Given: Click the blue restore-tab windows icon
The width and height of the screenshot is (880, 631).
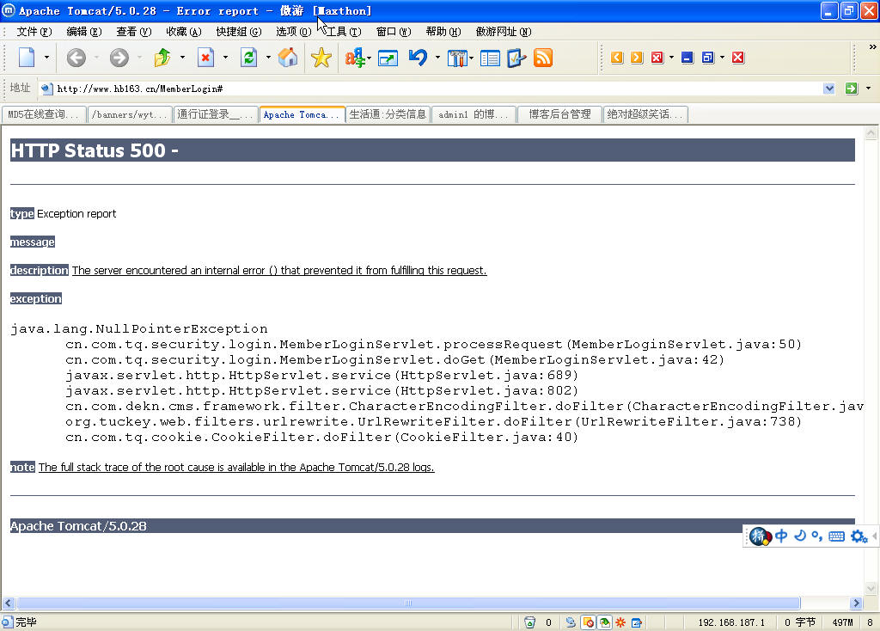Looking at the screenshot, I should tap(708, 58).
